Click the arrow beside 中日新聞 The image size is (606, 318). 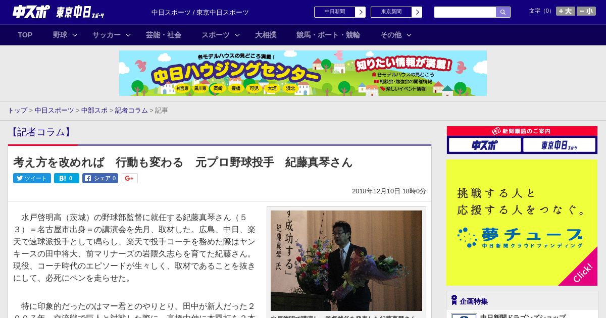tap(361, 12)
